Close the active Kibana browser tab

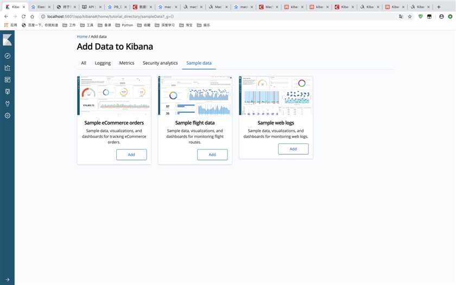coord(24,7)
